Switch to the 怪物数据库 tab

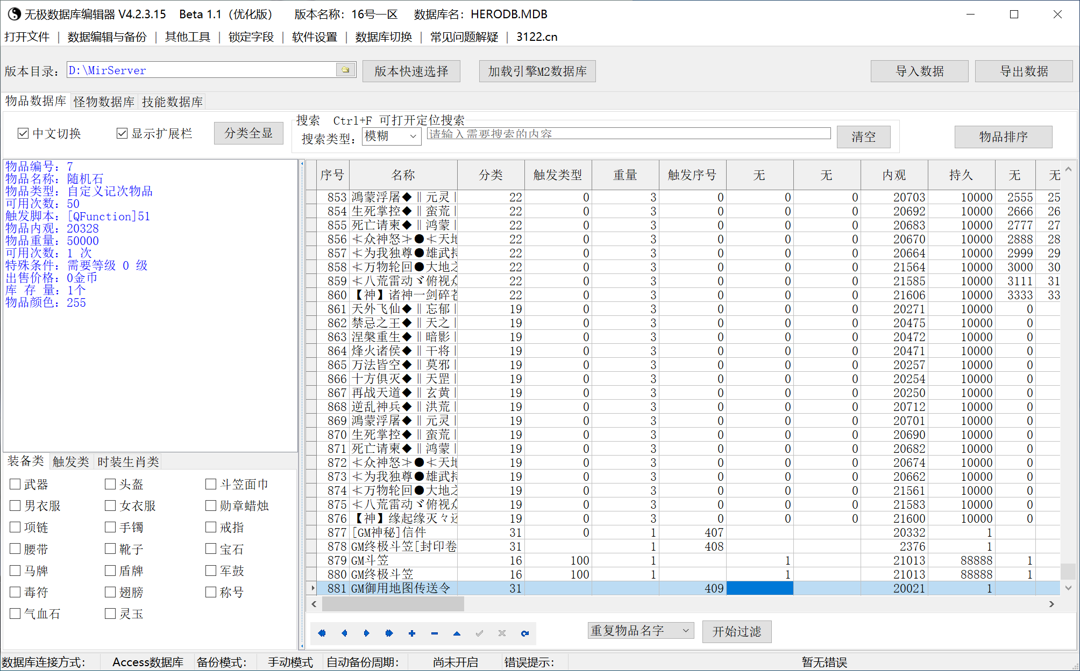pyautogui.click(x=104, y=102)
